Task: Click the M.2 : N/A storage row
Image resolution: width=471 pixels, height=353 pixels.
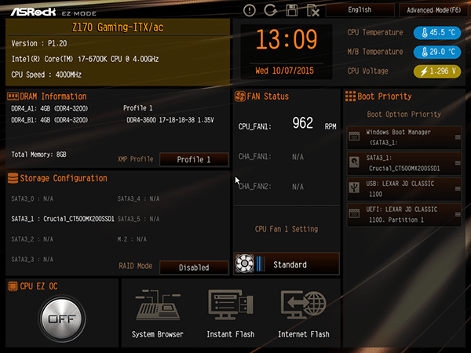Action: pos(132,239)
